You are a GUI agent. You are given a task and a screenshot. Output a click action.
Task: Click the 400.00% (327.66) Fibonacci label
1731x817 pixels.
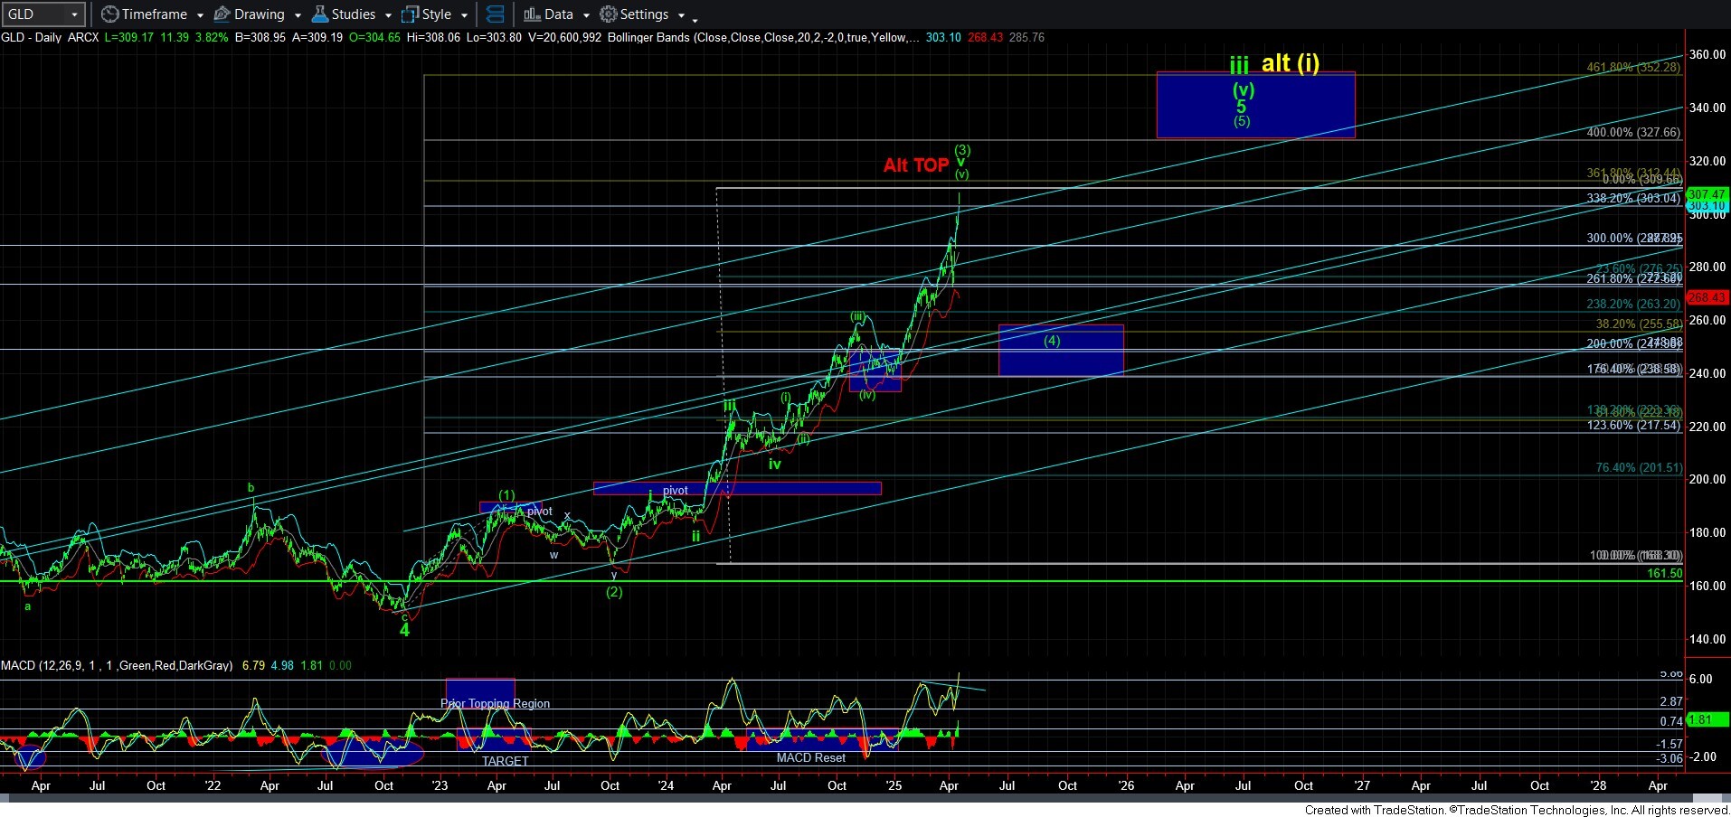(1633, 132)
